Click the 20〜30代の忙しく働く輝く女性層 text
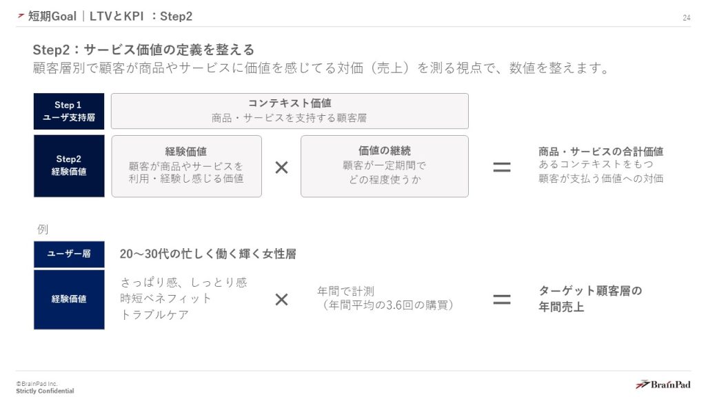This screenshot has height=397, width=706. 208,254
